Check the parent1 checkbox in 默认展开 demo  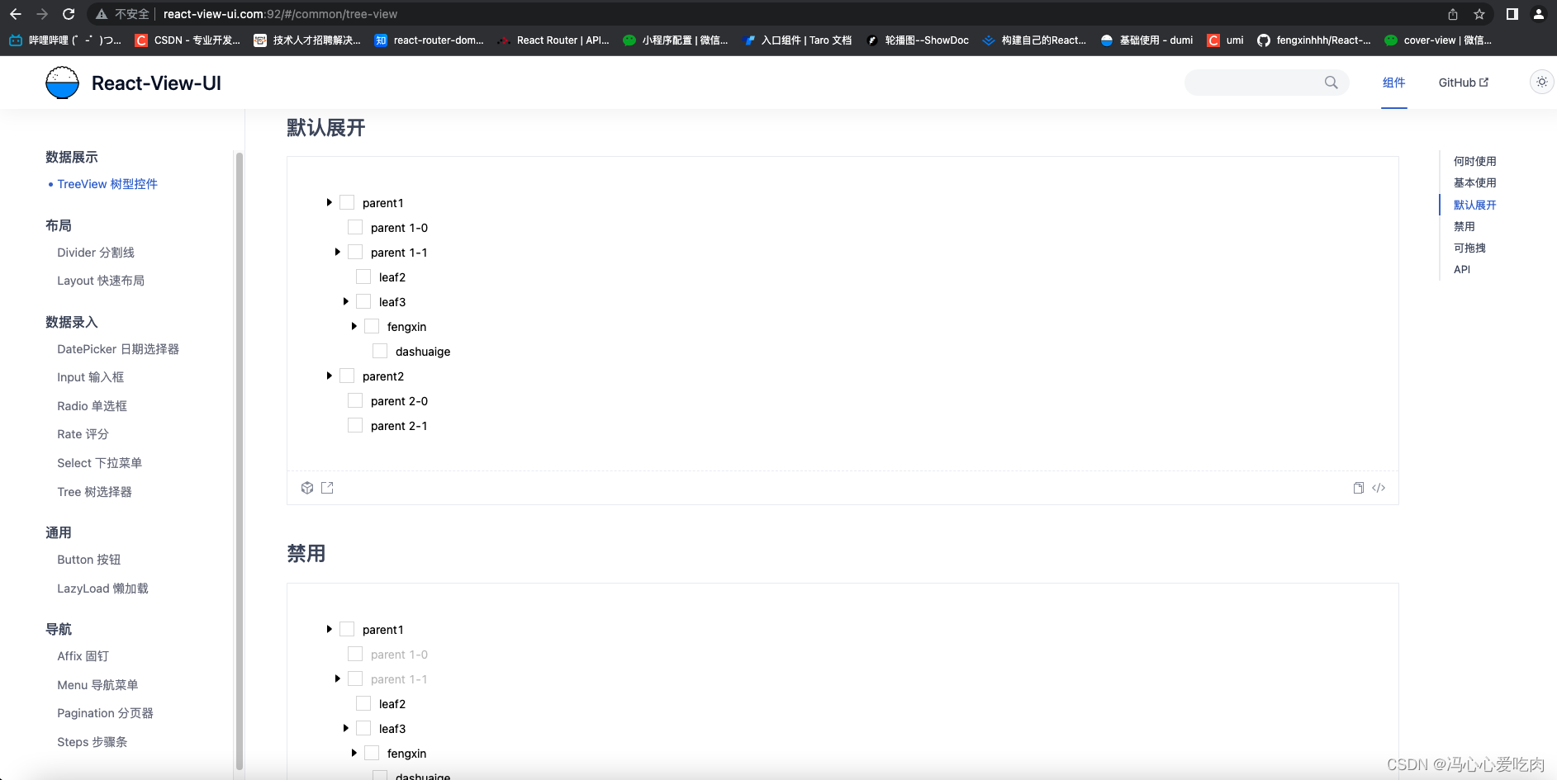coord(347,202)
